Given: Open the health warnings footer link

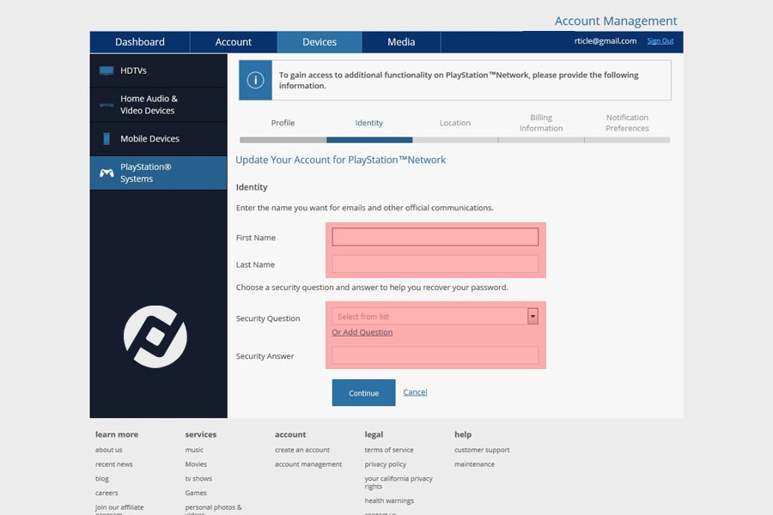Looking at the screenshot, I should pyautogui.click(x=389, y=500).
